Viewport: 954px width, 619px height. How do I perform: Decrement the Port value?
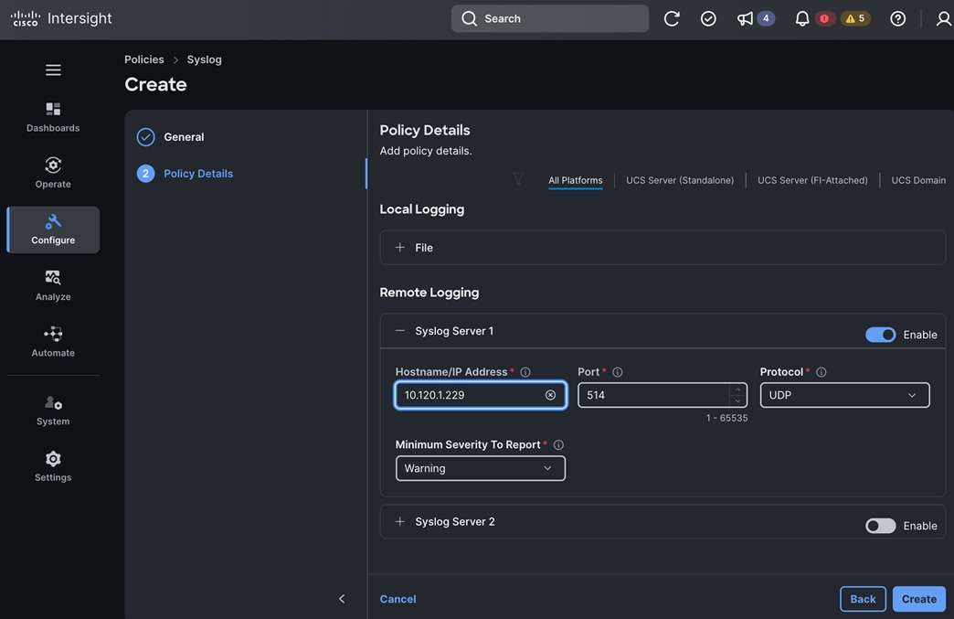(737, 401)
